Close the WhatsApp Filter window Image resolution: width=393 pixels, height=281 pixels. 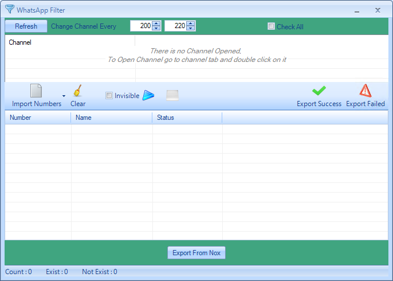(378, 10)
